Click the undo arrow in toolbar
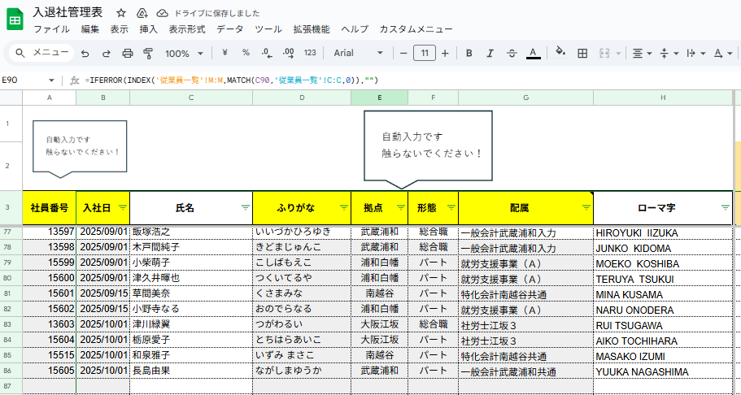This screenshot has height=395, width=741. point(85,53)
